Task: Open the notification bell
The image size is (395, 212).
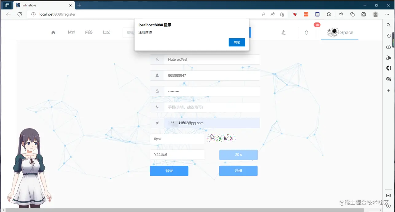Action: 307,33
